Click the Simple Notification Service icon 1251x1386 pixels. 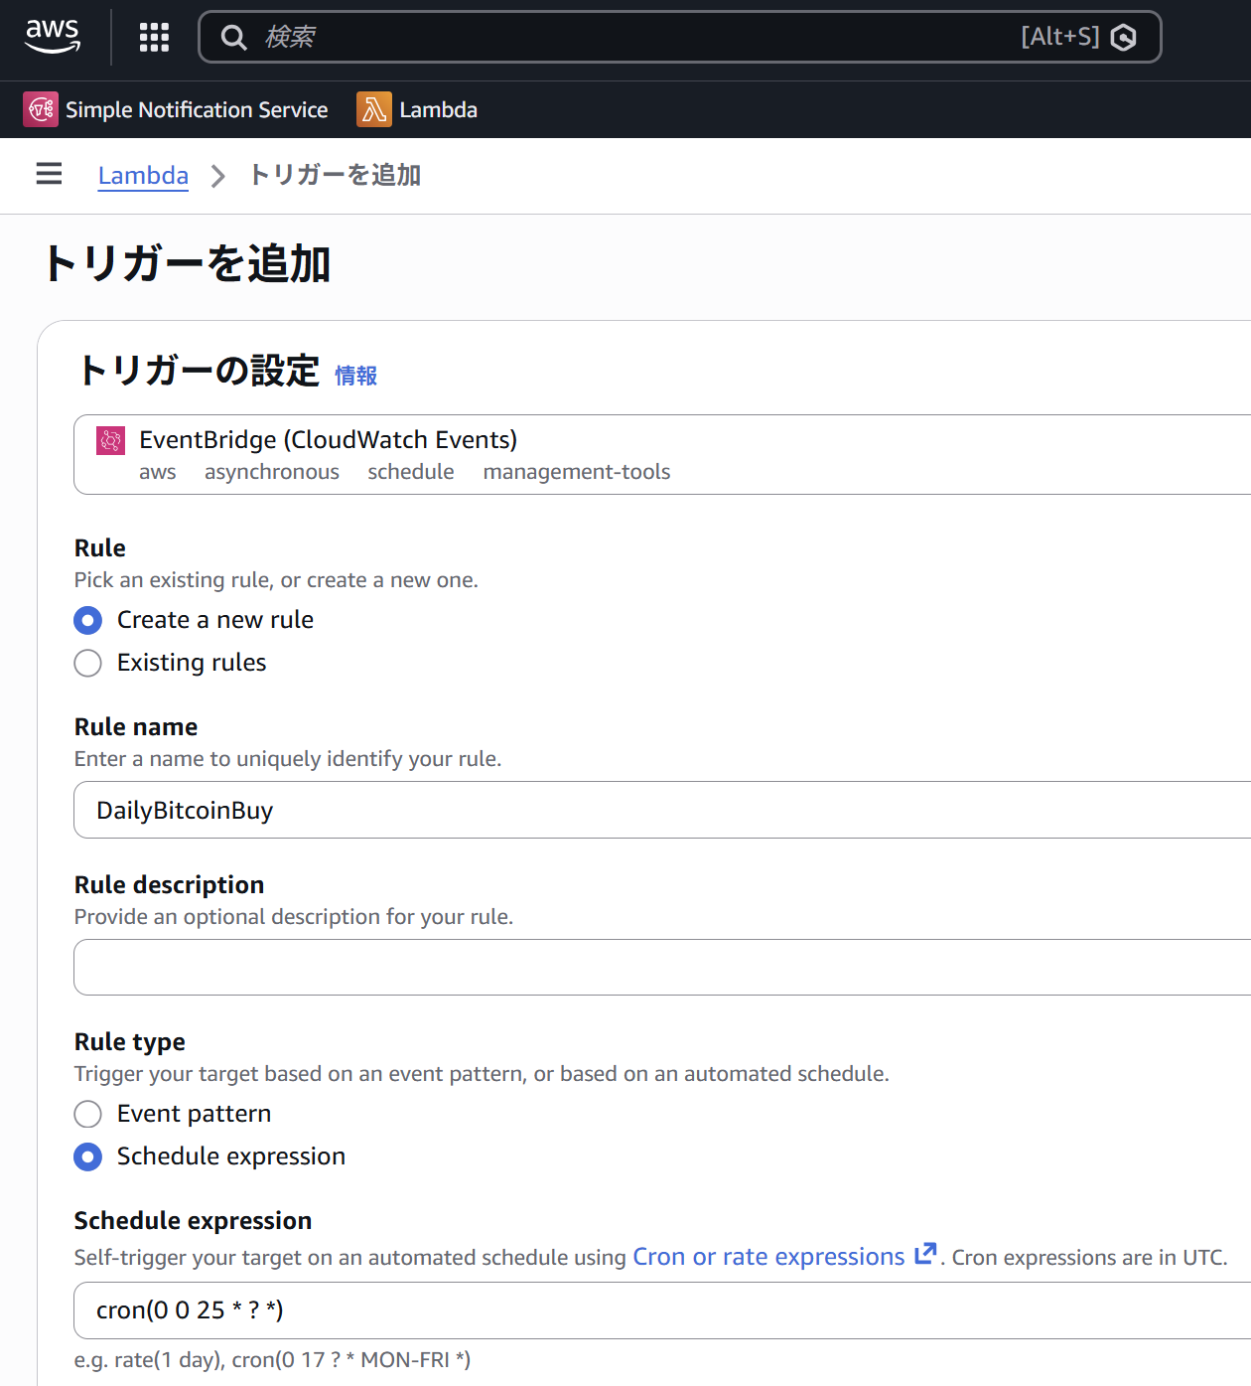tap(41, 109)
